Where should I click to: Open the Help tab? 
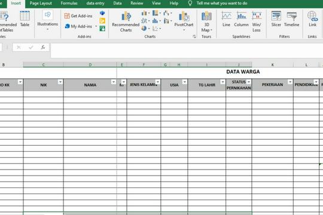click(174, 4)
